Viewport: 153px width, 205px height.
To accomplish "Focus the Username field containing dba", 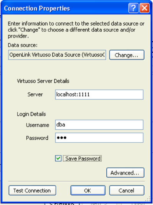I will pyautogui.click(x=99, y=125).
